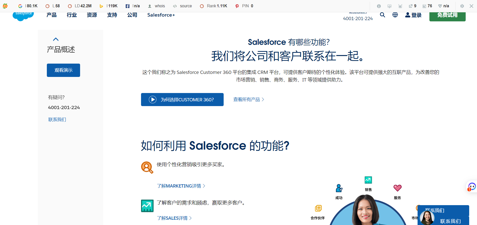Collapse the 产品概述 sidebar with the up chevron
The width and height of the screenshot is (477, 225).
pos(56,39)
